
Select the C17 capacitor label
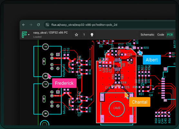[x=121, y=45]
